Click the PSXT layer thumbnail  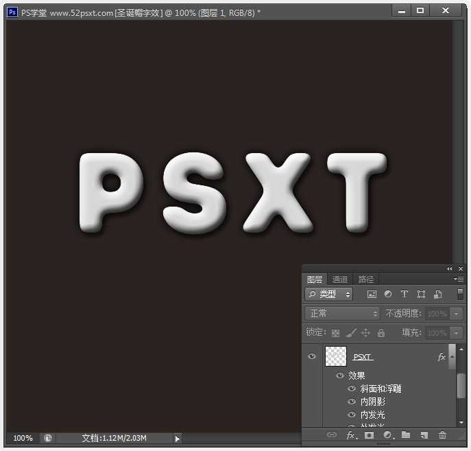pyautogui.click(x=335, y=356)
